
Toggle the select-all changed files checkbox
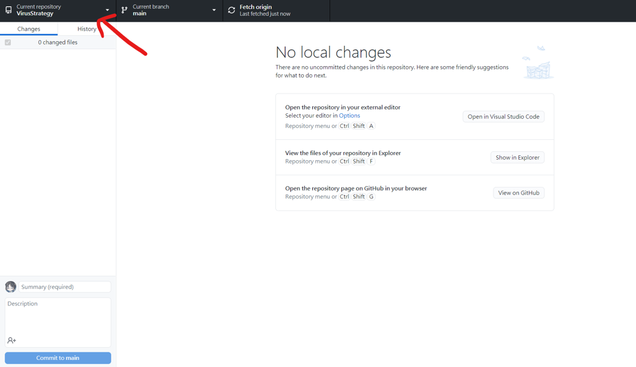[x=8, y=43]
